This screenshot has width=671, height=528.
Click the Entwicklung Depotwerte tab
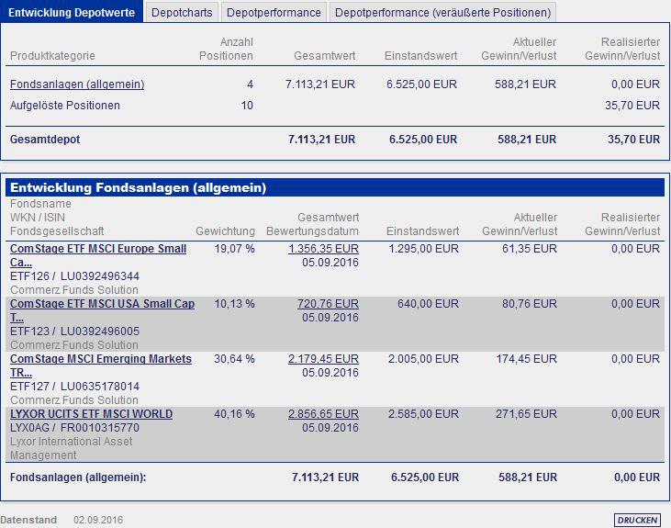click(72, 12)
